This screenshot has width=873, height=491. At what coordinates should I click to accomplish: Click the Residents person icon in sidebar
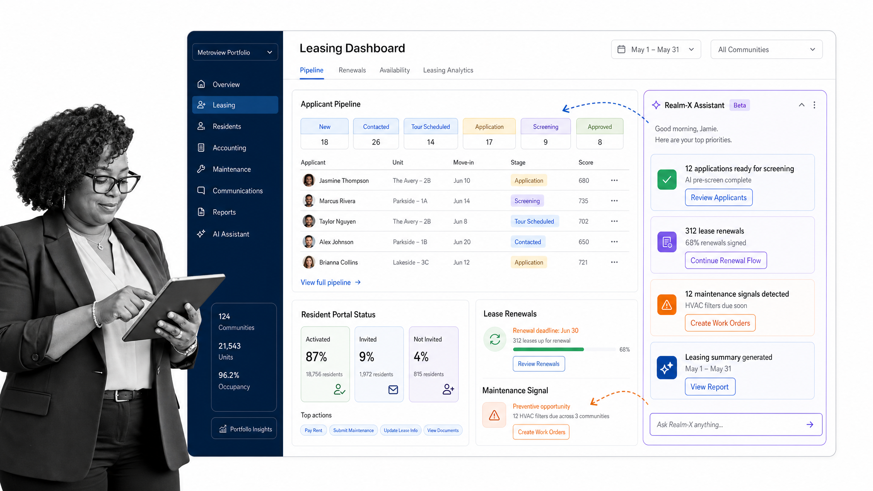tap(201, 126)
